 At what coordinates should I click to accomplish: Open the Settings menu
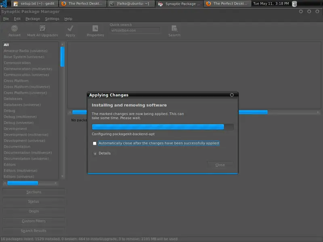click(x=52, y=19)
